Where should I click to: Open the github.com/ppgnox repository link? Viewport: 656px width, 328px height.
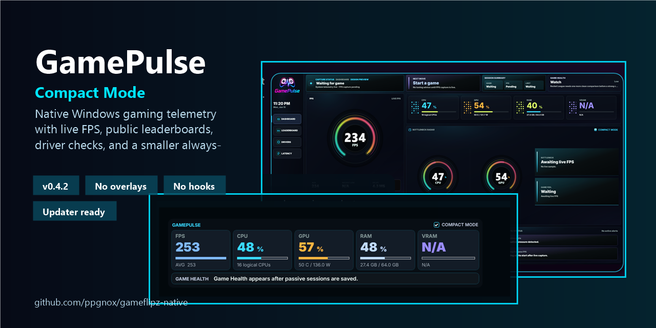(111, 303)
